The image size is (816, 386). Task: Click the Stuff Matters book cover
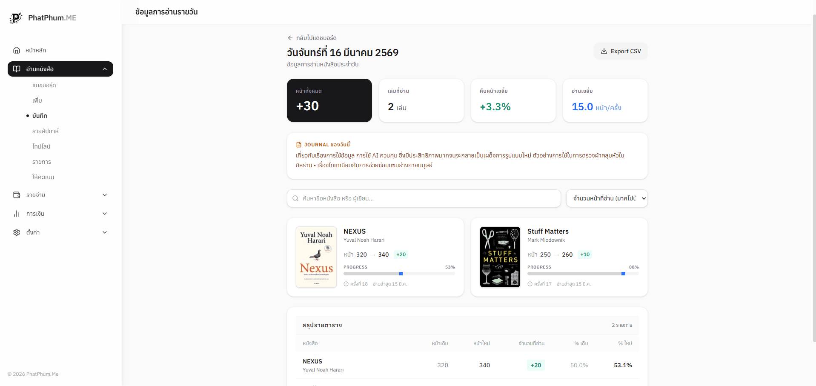pos(500,257)
